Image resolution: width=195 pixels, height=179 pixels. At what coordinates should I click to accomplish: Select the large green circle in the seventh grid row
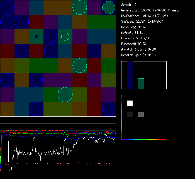65,94
